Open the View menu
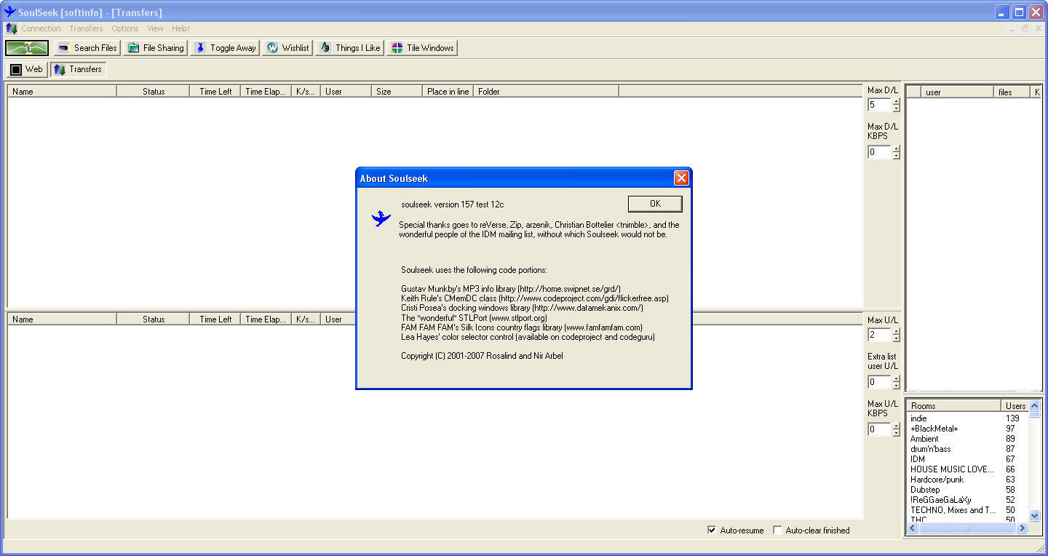Screen dimensions: 1048x556 coord(155,28)
